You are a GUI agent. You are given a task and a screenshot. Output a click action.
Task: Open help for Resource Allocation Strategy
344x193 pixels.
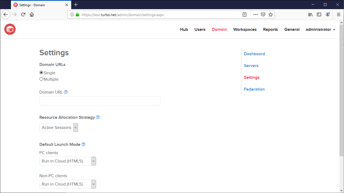pyautogui.click(x=98, y=117)
